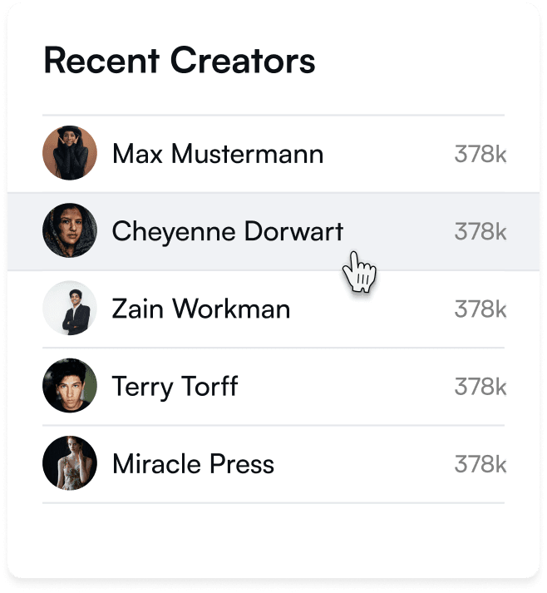Open Zain Workman's avatar photo
This screenshot has width=547, height=593.
[70, 309]
